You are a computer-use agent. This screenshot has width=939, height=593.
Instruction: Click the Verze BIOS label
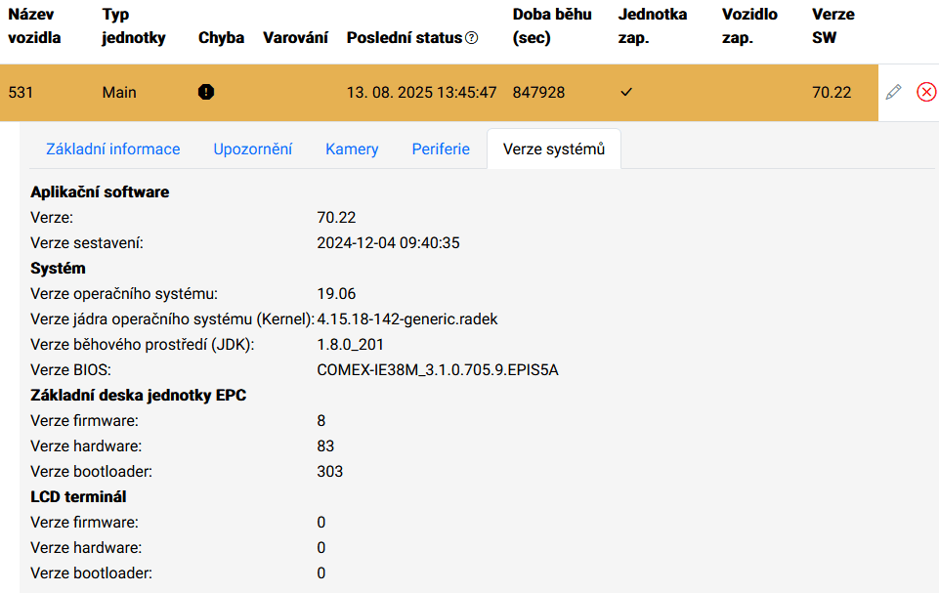(x=70, y=370)
